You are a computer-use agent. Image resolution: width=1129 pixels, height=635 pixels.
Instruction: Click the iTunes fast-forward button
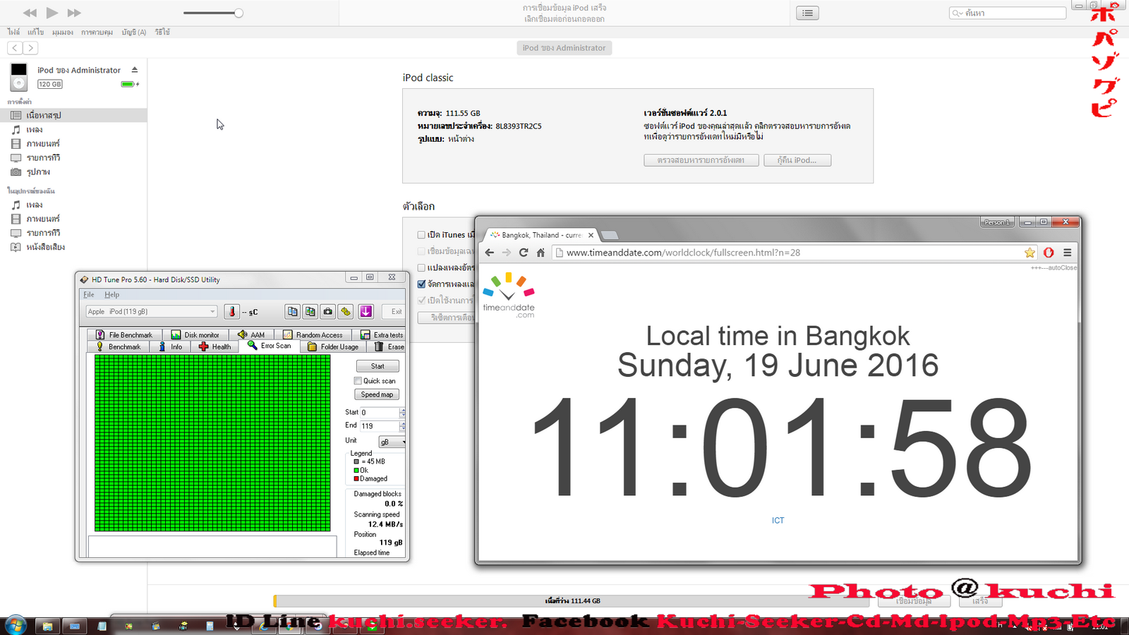coord(74,13)
